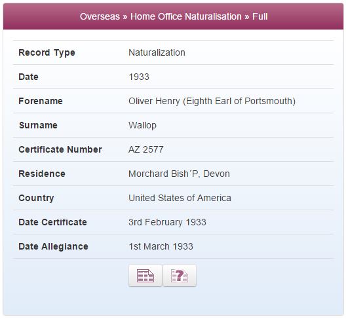
Task: Select the Certificate Number label
Action: [x=60, y=149]
